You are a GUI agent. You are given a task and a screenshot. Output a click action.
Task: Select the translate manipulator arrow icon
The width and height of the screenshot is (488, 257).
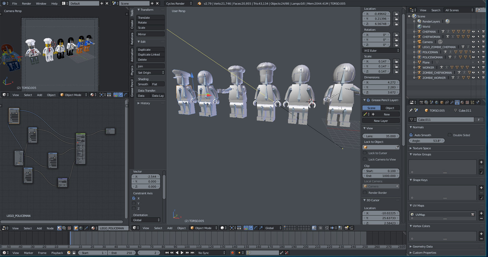click(x=251, y=228)
